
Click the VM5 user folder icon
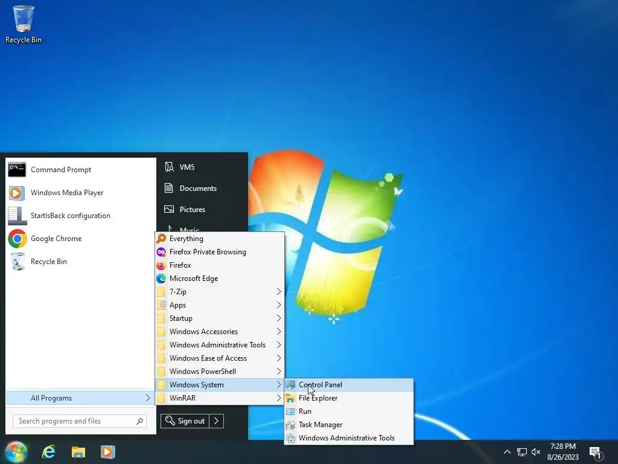click(169, 167)
